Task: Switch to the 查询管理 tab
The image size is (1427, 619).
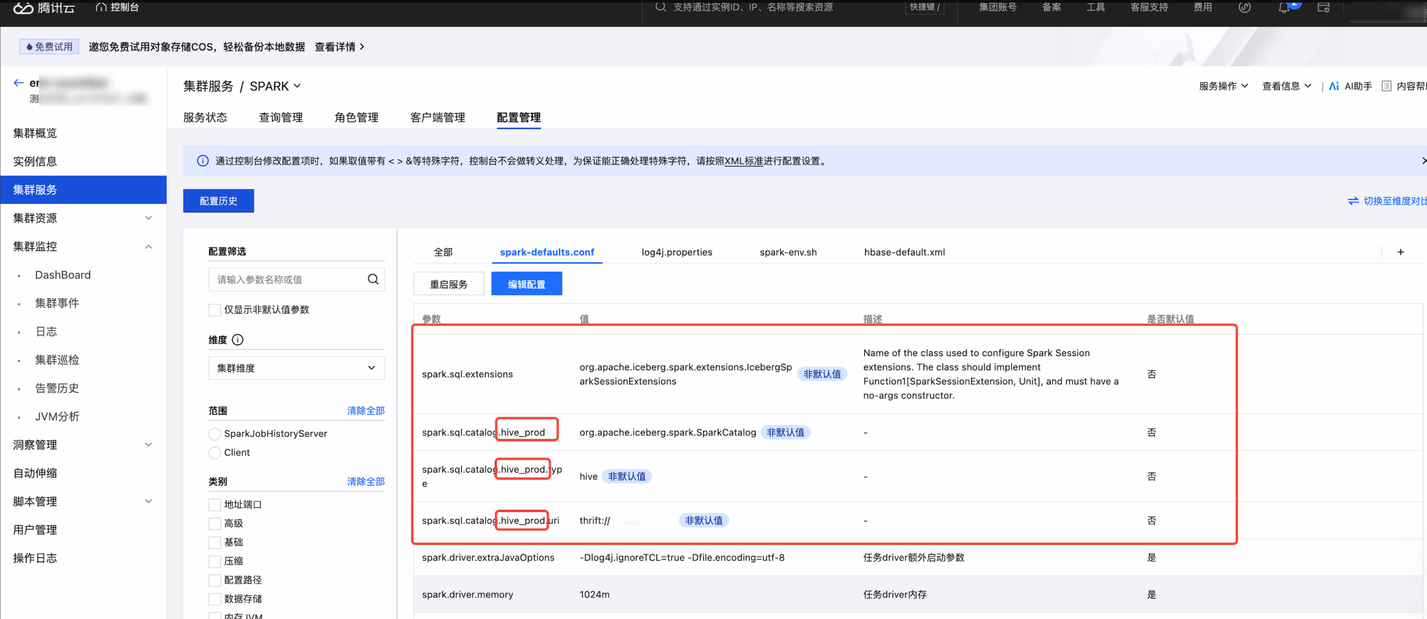Action: [281, 117]
